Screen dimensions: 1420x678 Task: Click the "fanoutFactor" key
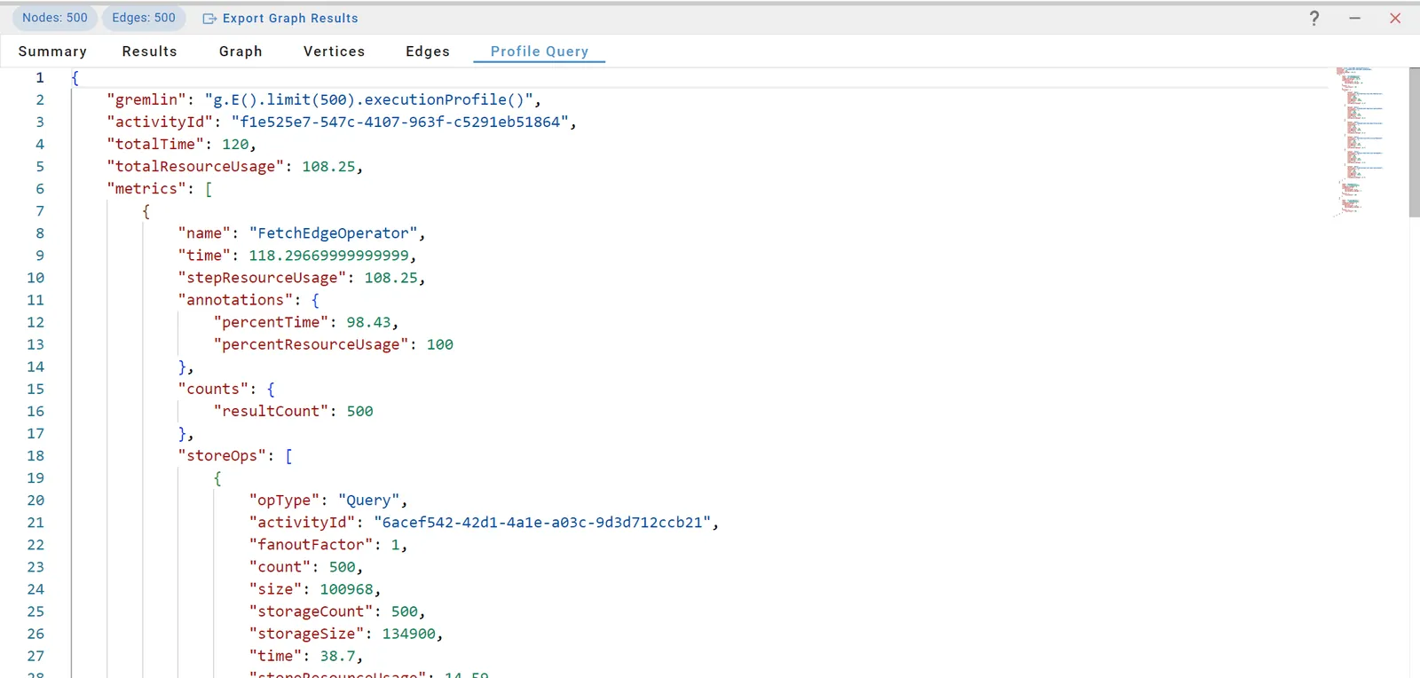311,544
